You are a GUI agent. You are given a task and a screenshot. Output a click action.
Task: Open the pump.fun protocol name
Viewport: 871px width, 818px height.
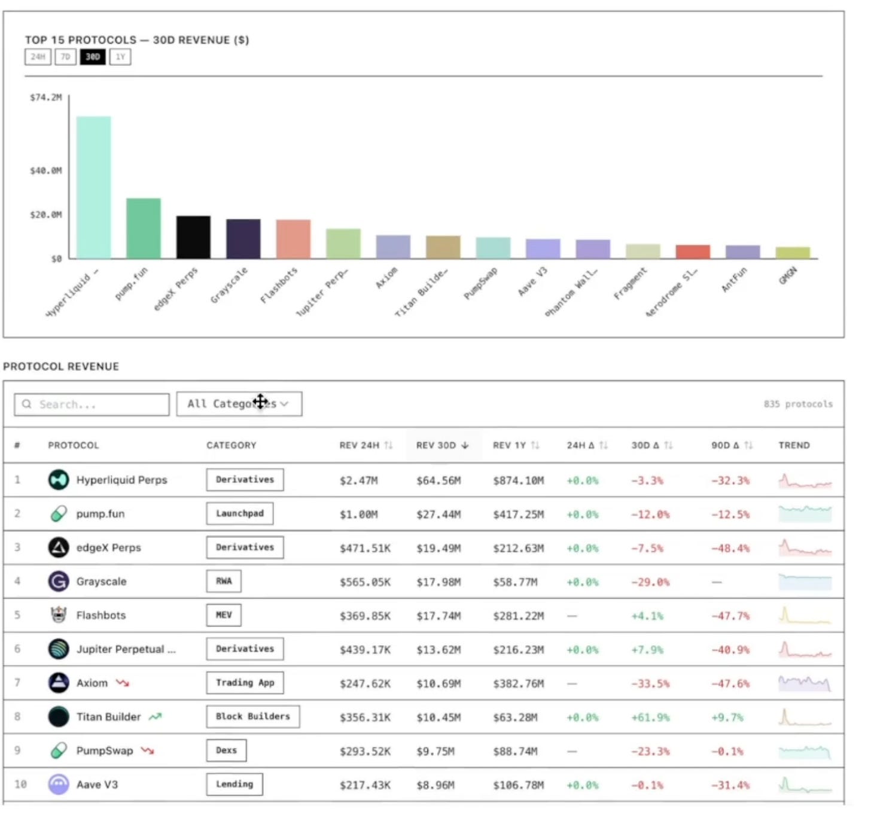tap(100, 514)
